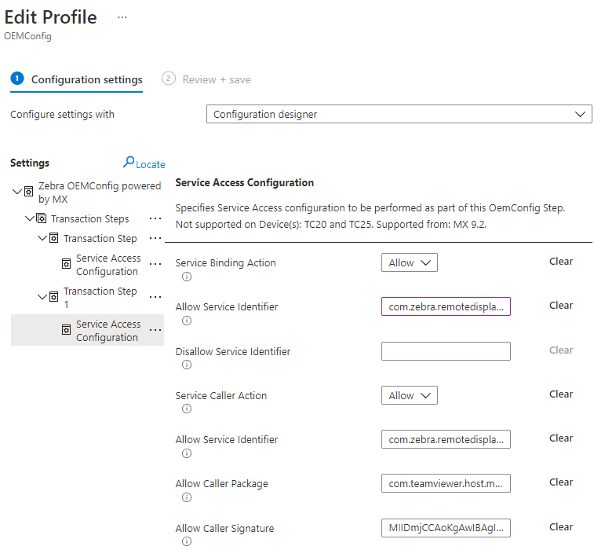Click info icon under Allow Caller Package

coord(187,497)
